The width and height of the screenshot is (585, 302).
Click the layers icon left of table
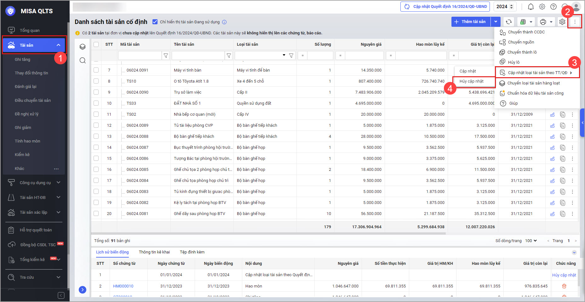pos(83,47)
